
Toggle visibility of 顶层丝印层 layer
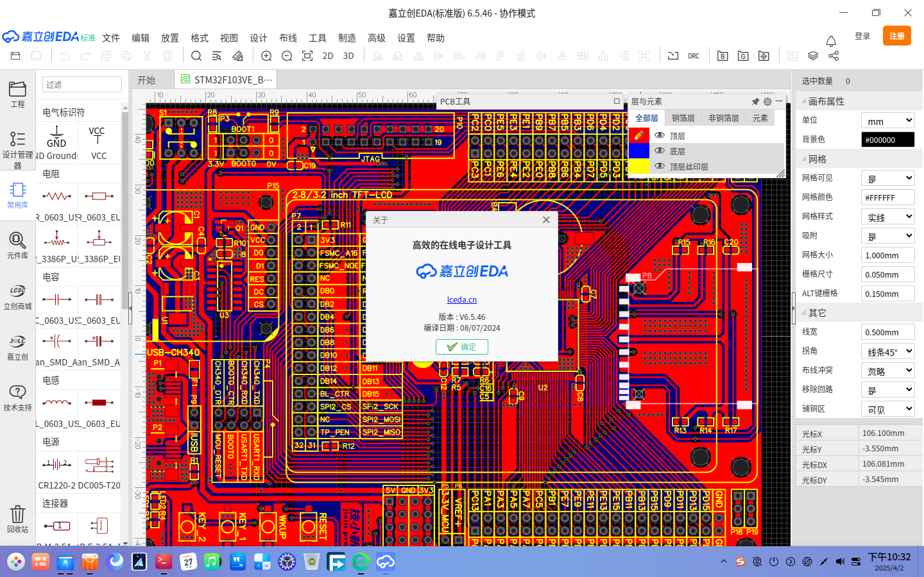point(660,166)
